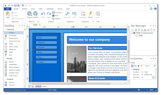This screenshot has height=95, width=161.
Task: Switch to the INSERT ribbon tab
Action: tap(25, 9)
